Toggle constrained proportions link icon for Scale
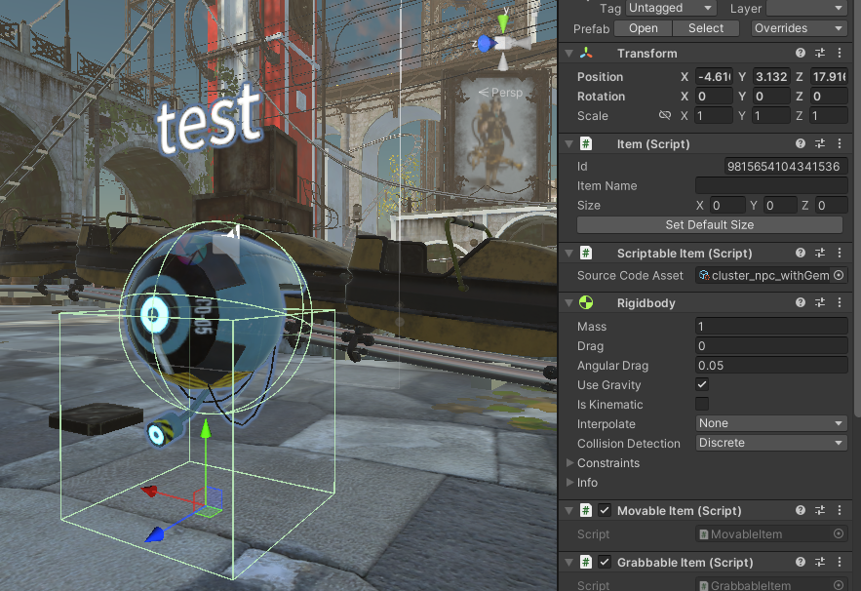This screenshot has height=591, width=861. 664,115
